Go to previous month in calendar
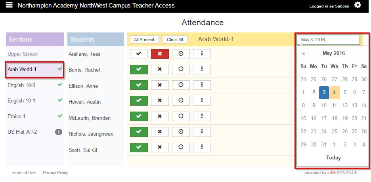Screen dimensions: 371x182 click(304, 53)
